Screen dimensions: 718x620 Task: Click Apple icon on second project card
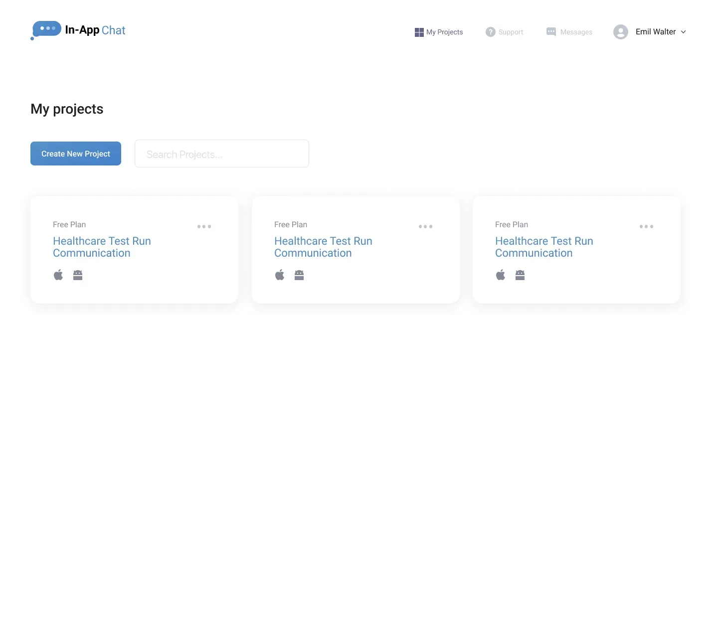[x=280, y=275]
